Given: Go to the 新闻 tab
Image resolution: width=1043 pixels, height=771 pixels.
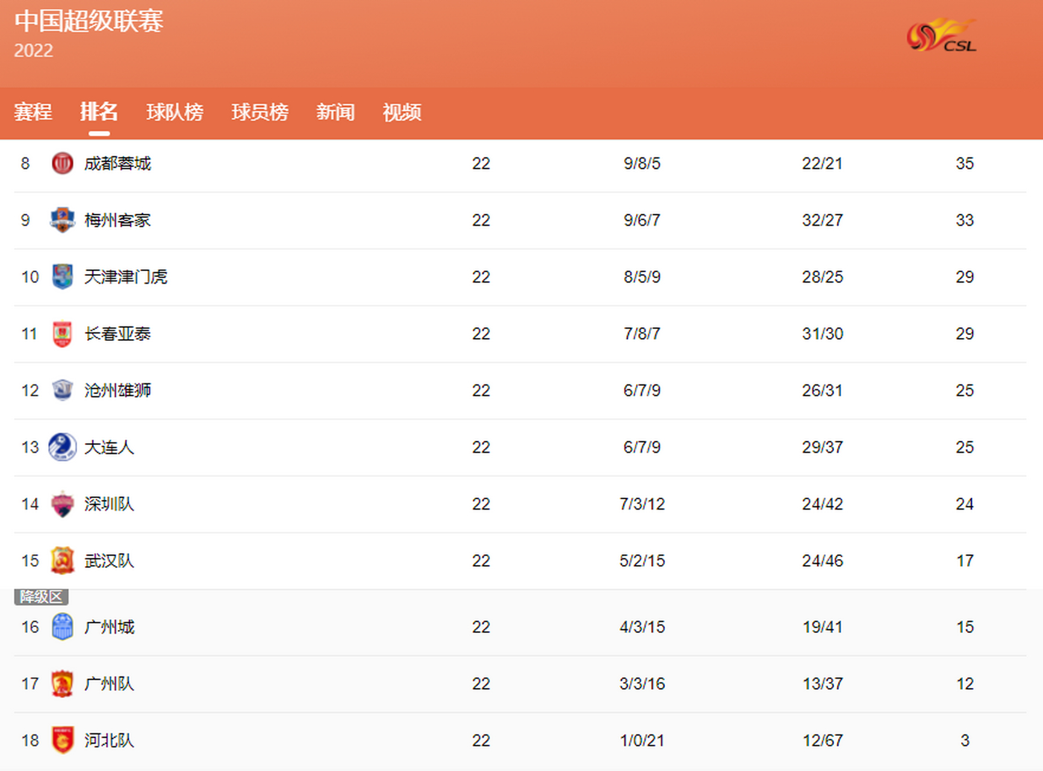Looking at the screenshot, I should tap(335, 112).
